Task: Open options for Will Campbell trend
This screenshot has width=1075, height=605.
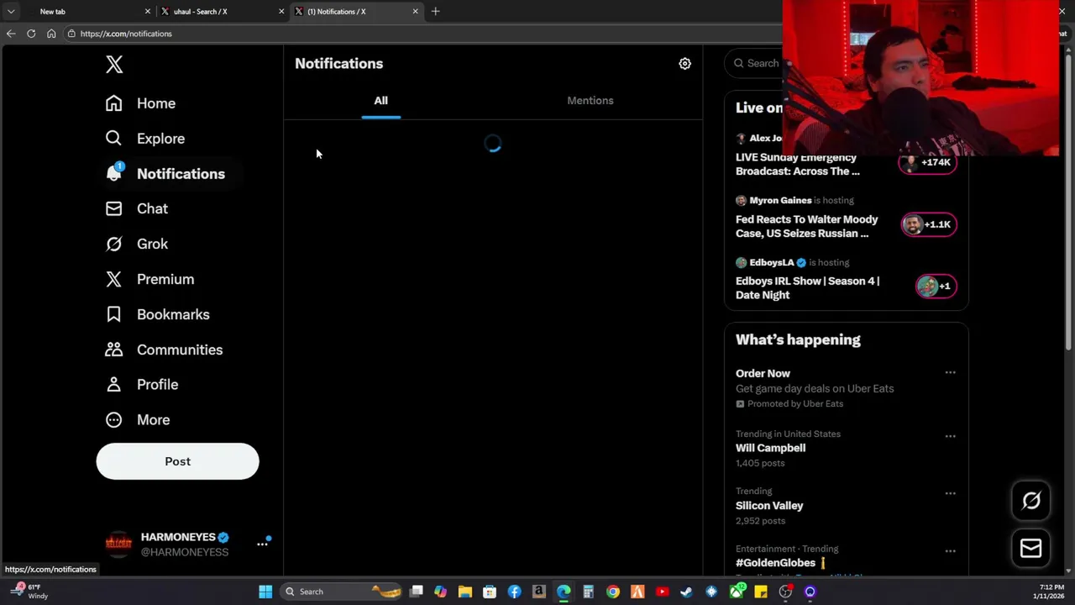Action: (x=950, y=436)
